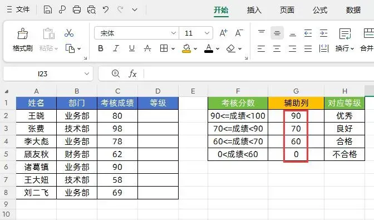Switch to the 页面 tab
Screen dimensions: 374x220
click(287, 10)
